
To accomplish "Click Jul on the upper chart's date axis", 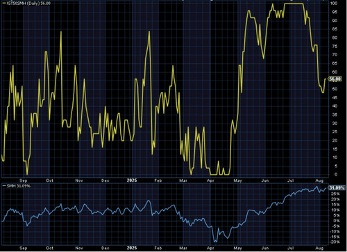I will pyautogui.click(x=290, y=180).
